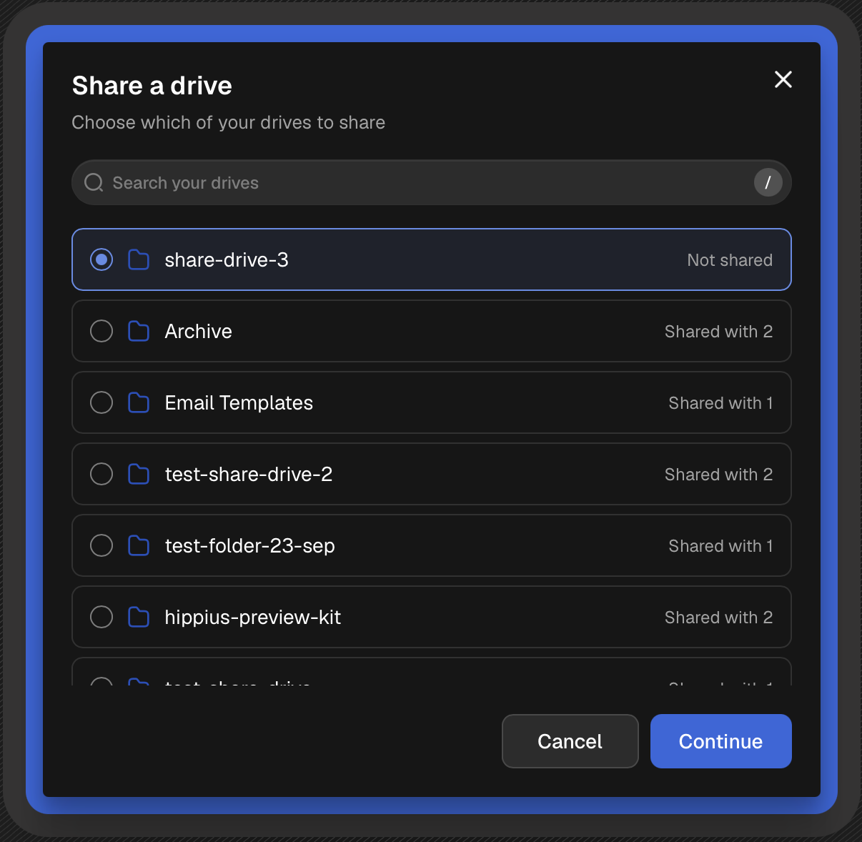The width and height of the screenshot is (862, 842).
Task: Click the folder icon beside hippius-preview-kit
Action: point(139,617)
